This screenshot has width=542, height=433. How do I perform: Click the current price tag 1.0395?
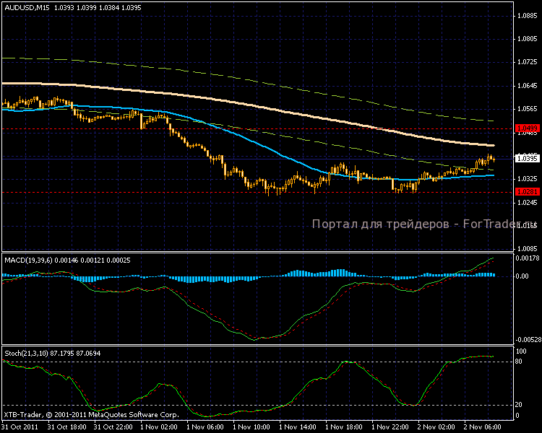coord(525,158)
